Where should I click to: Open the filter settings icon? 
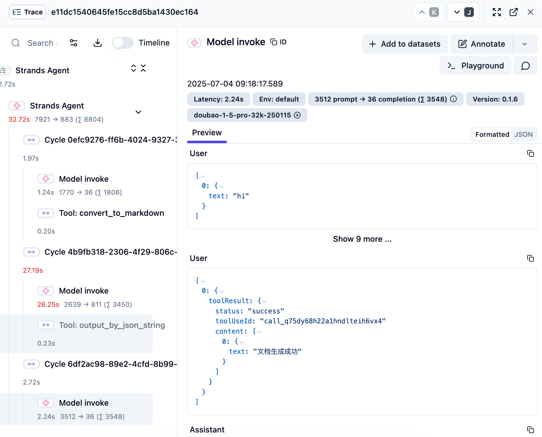[74, 43]
